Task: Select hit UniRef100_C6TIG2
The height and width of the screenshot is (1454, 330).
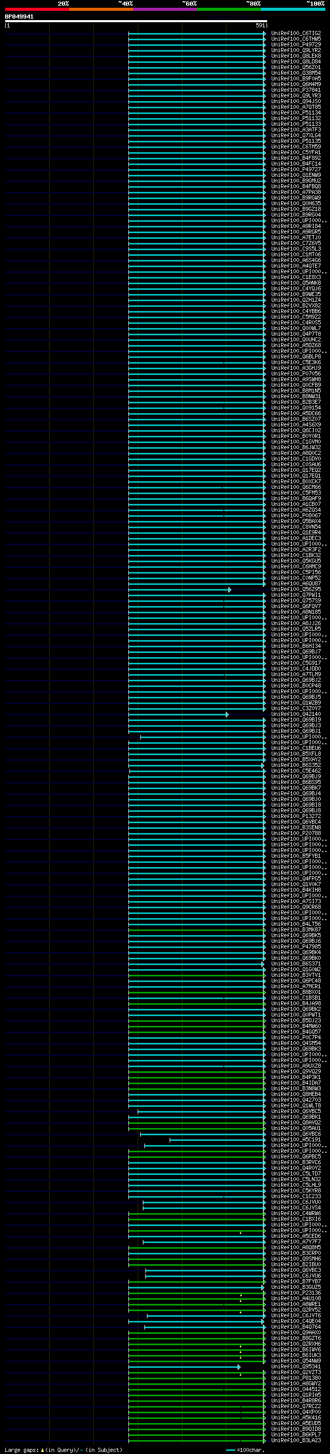Action: tap(296, 34)
